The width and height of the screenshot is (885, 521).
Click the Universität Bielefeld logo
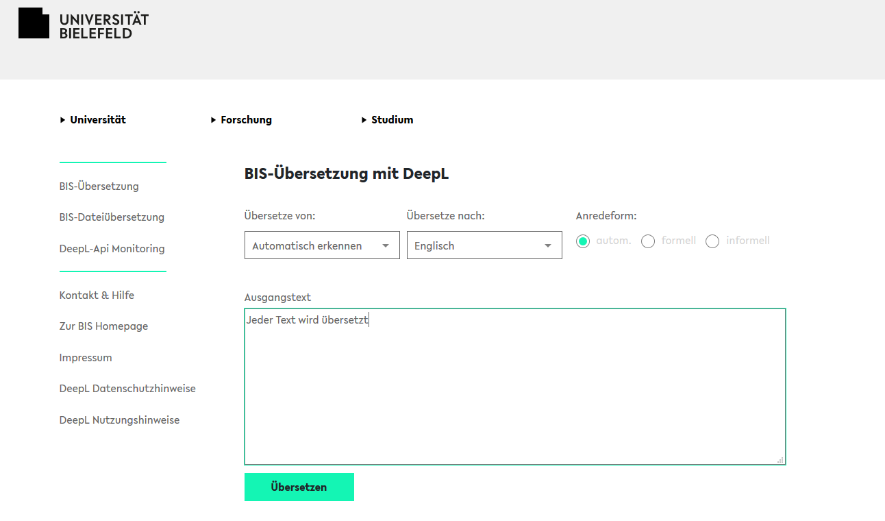coord(84,24)
